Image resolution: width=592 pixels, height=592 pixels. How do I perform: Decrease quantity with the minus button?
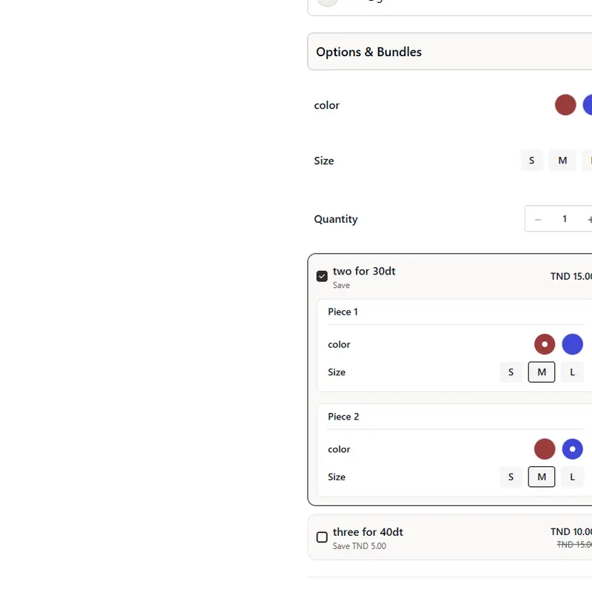[x=538, y=219]
